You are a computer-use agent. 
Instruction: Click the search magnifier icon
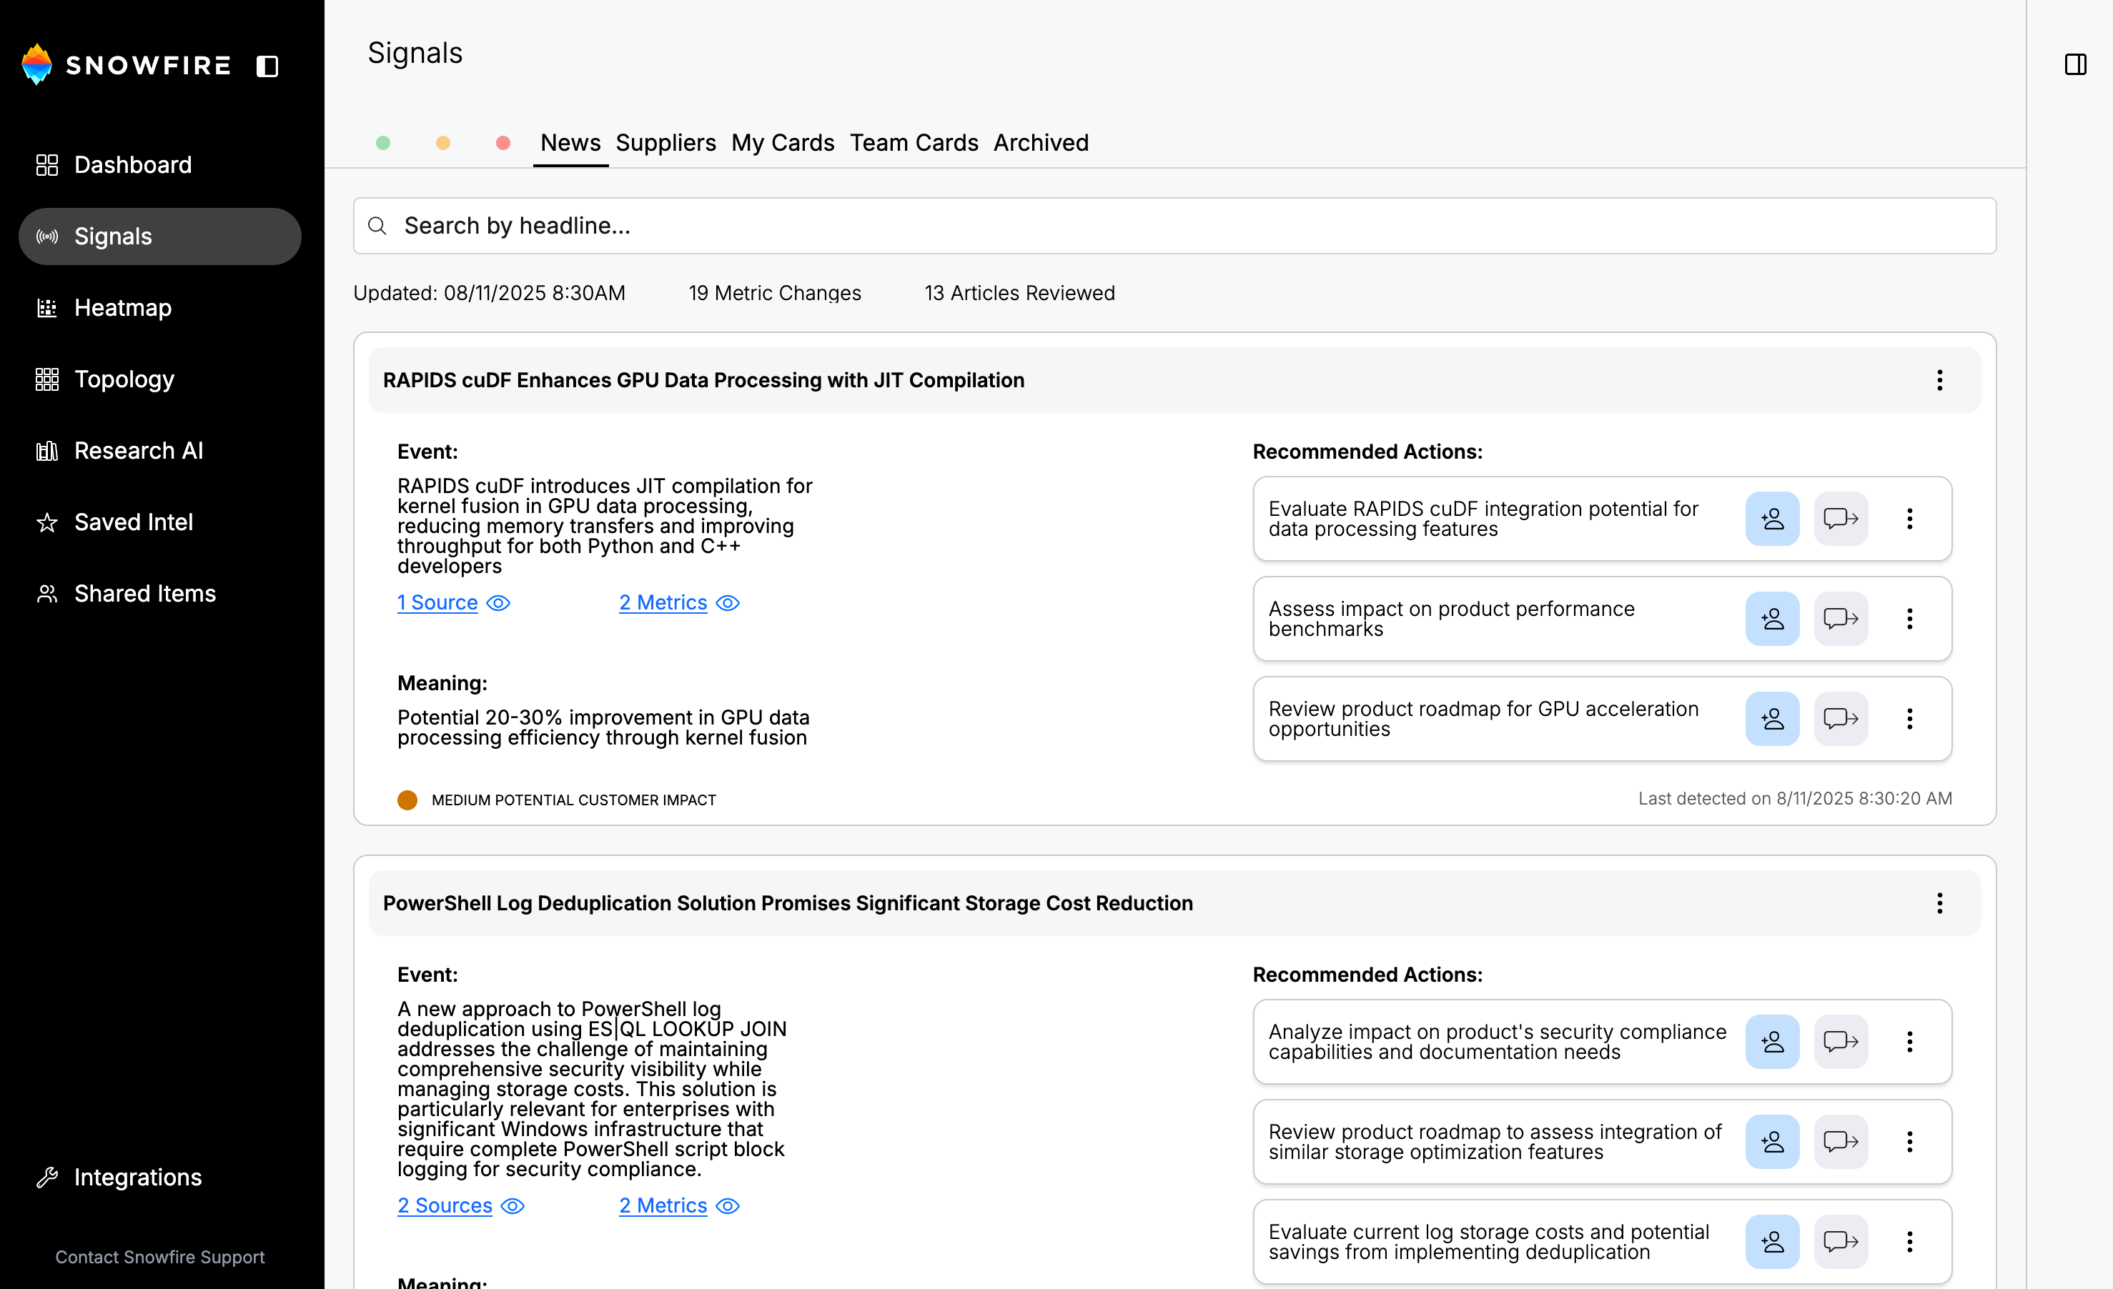377,225
